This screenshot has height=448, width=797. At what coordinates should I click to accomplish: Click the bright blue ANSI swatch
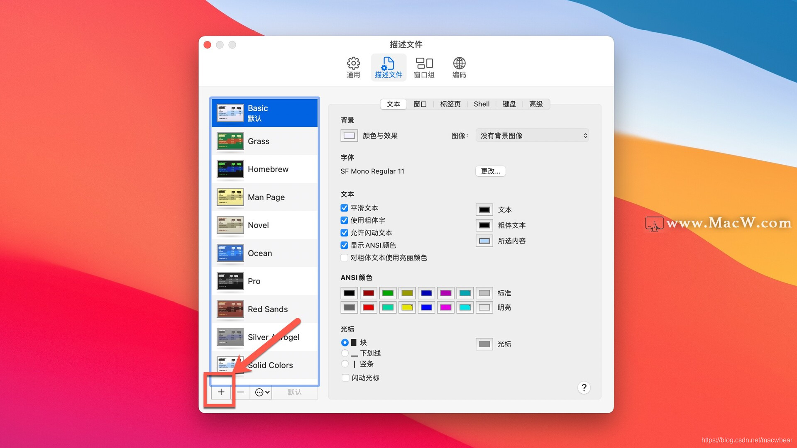tap(426, 307)
